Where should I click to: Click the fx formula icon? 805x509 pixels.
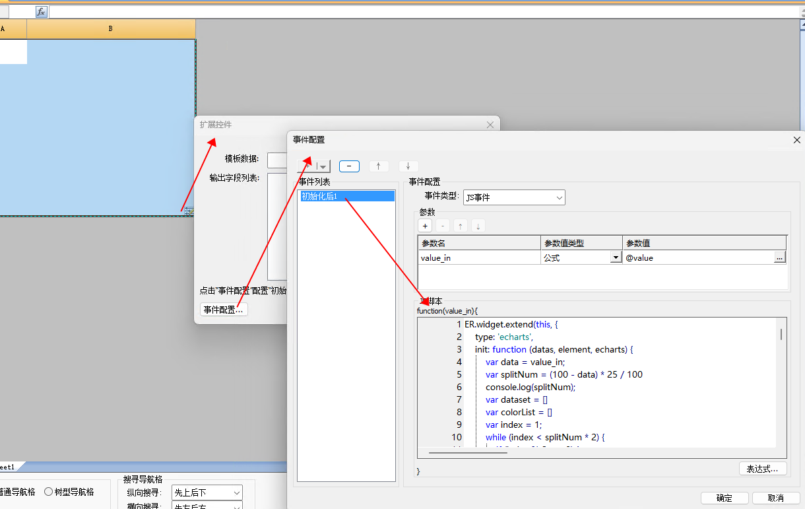coord(41,12)
